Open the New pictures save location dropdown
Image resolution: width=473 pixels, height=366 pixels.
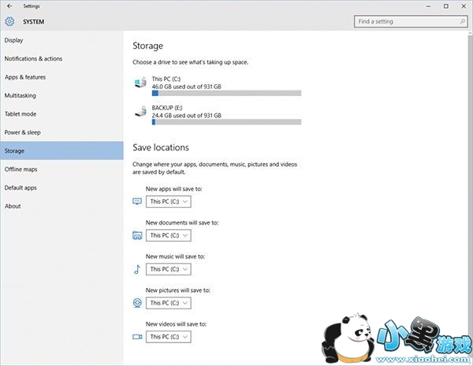pos(169,303)
